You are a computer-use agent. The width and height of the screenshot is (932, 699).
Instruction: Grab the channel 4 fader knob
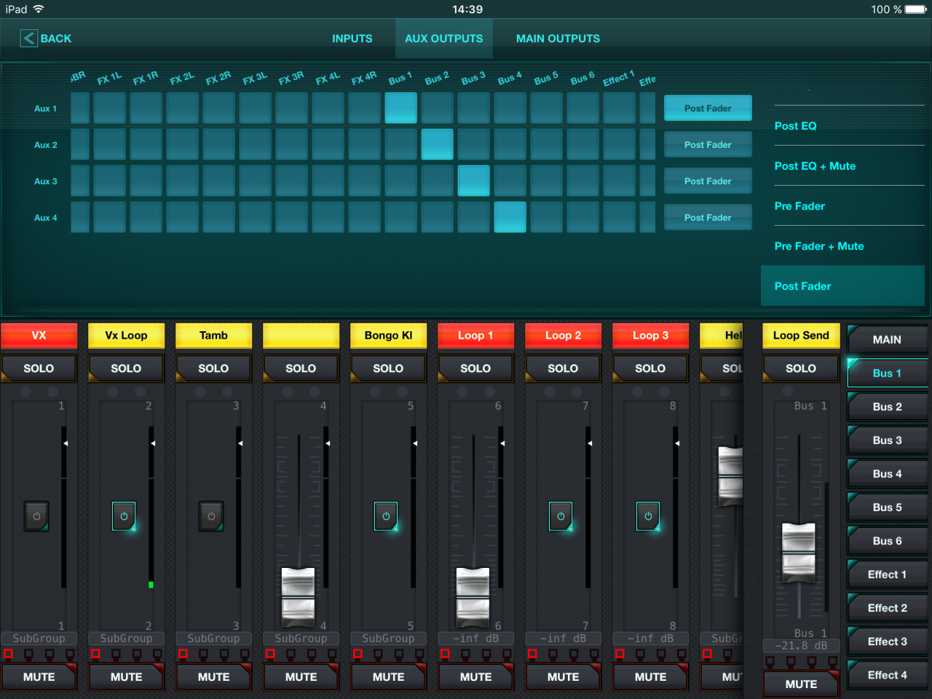coord(299,597)
